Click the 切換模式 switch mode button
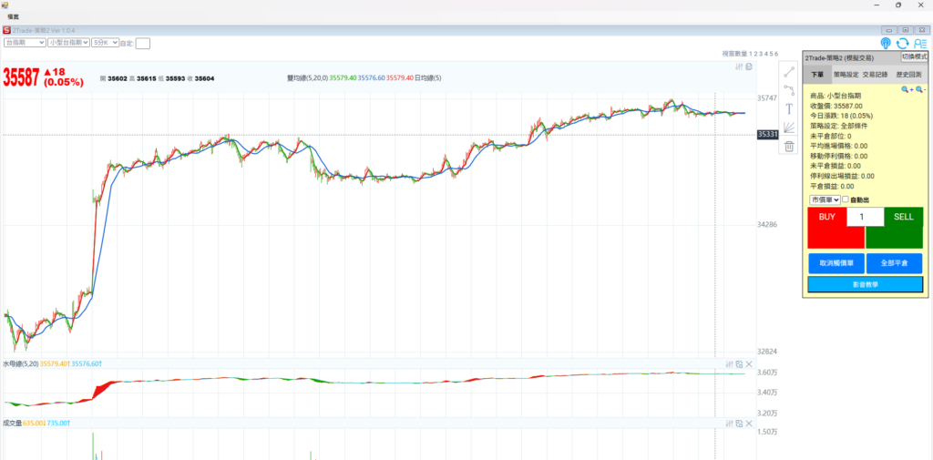 point(914,56)
